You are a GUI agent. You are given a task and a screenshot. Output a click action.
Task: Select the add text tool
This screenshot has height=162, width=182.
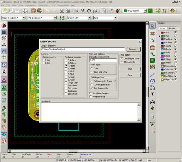(153, 94)
